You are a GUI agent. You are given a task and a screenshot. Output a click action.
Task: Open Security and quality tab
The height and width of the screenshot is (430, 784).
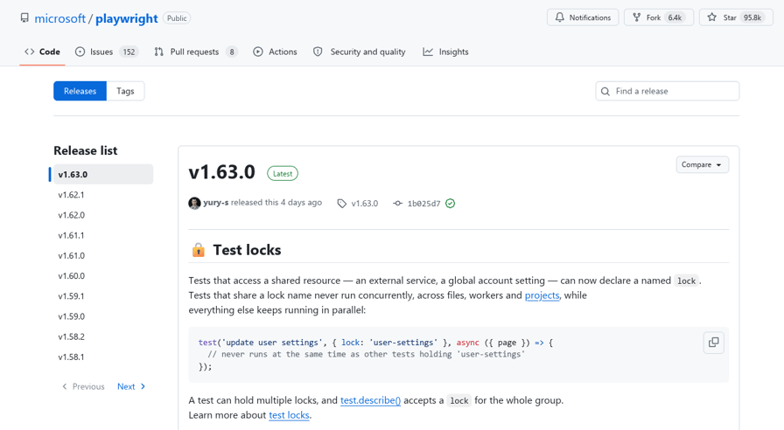click(x=360, y=52)
